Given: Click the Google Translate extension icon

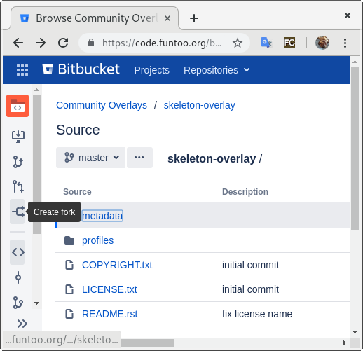Looking at the screenshot, I should click(x=266, y=43).
